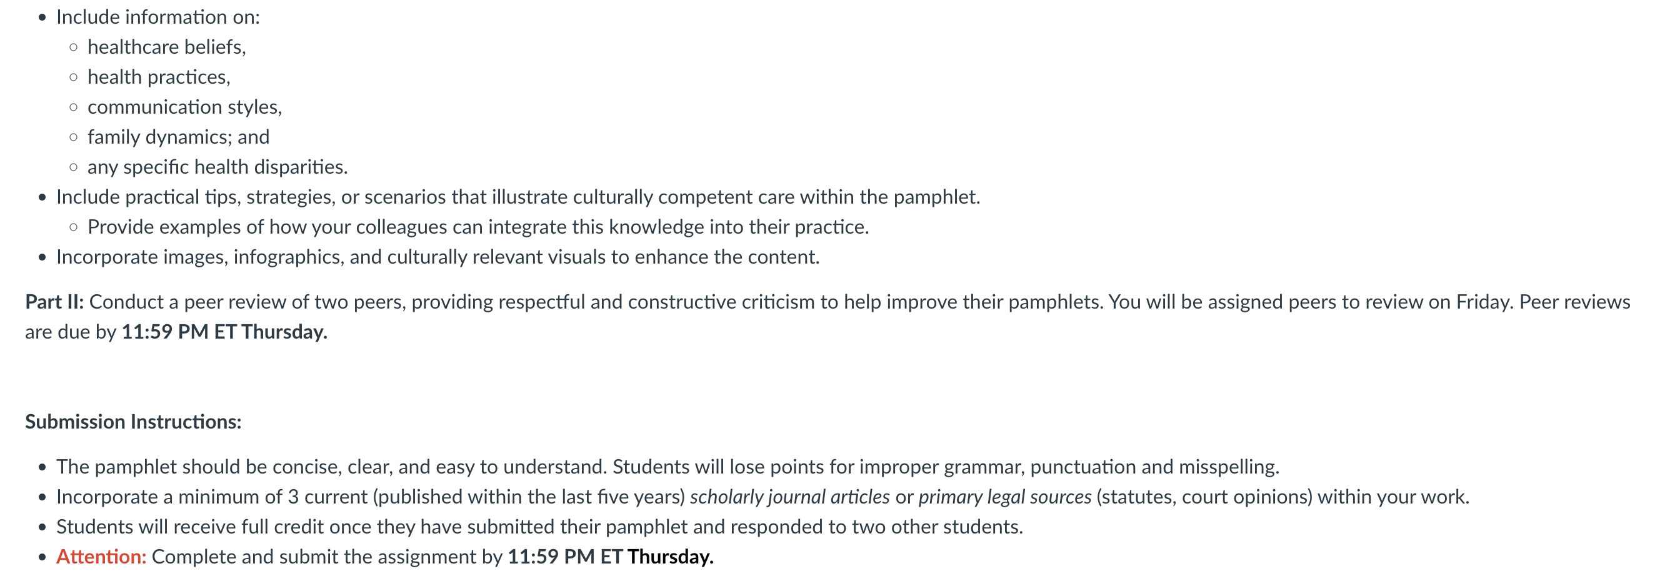
Task: Click the italic 'scholarly journal articles' text
Action: pos(790,497)
